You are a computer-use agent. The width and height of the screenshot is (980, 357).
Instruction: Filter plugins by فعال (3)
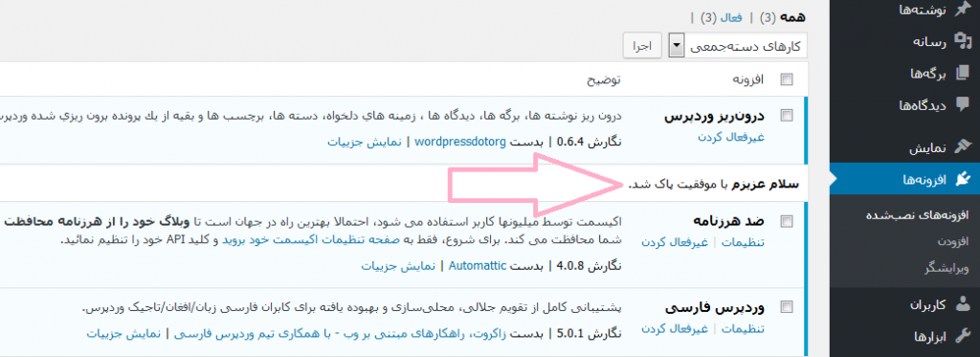(x=722, y=18)
